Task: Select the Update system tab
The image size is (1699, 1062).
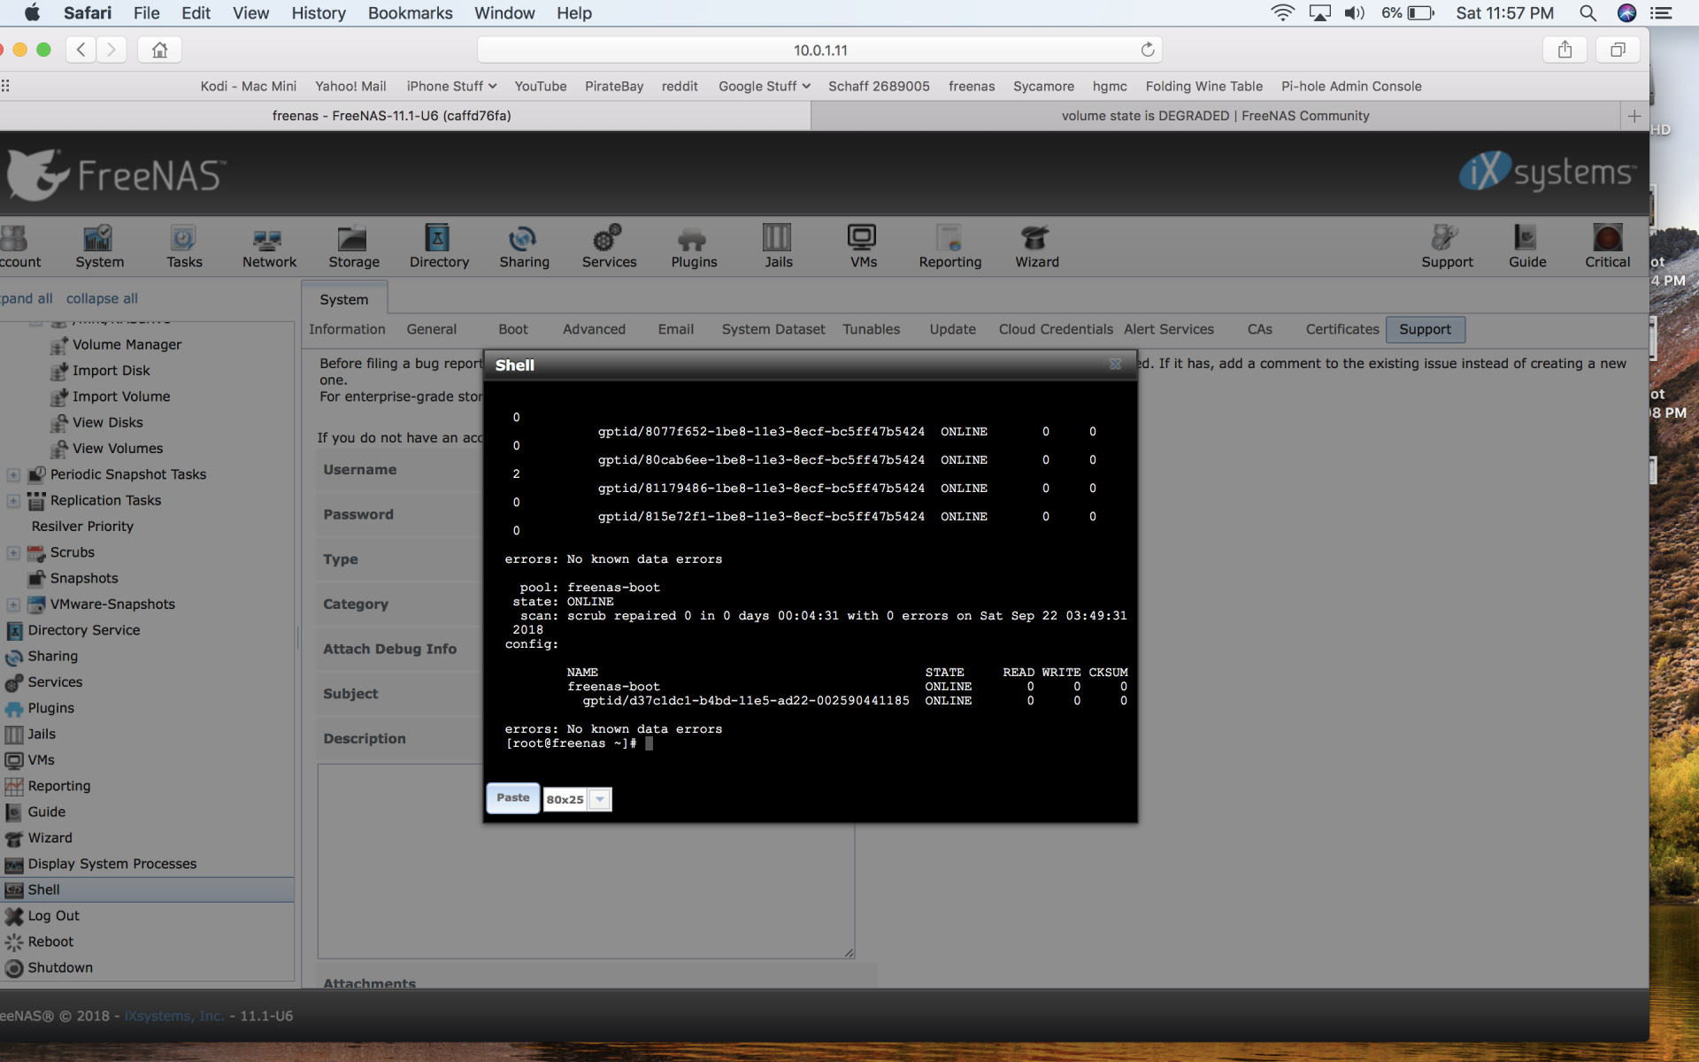Action: click(x=952, y=329)
